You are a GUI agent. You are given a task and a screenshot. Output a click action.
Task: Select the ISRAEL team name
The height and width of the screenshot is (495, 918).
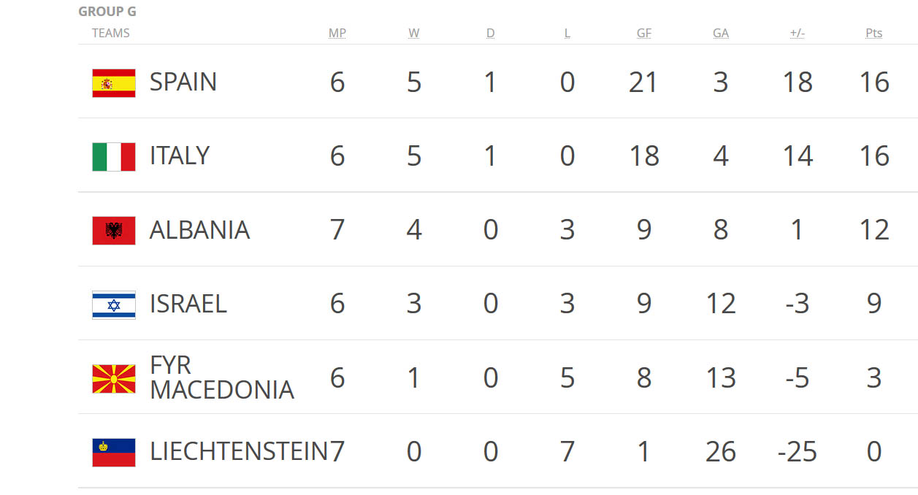coord(188,304)
